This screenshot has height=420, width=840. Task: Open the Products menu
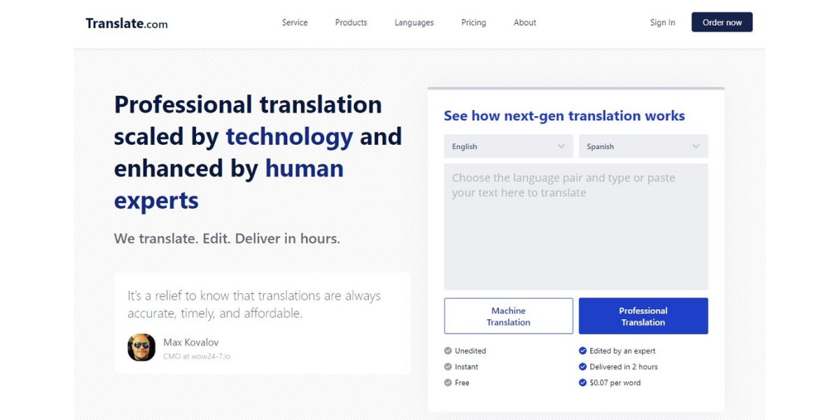(351, 22)
